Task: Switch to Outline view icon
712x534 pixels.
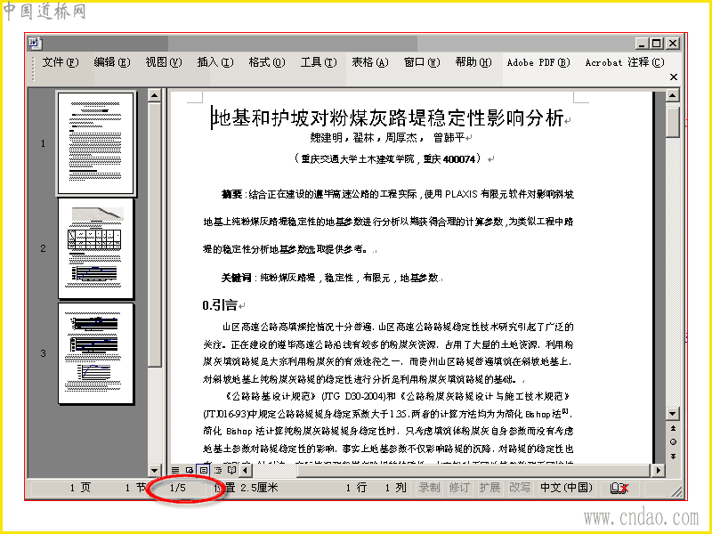Action: [218, 470]
